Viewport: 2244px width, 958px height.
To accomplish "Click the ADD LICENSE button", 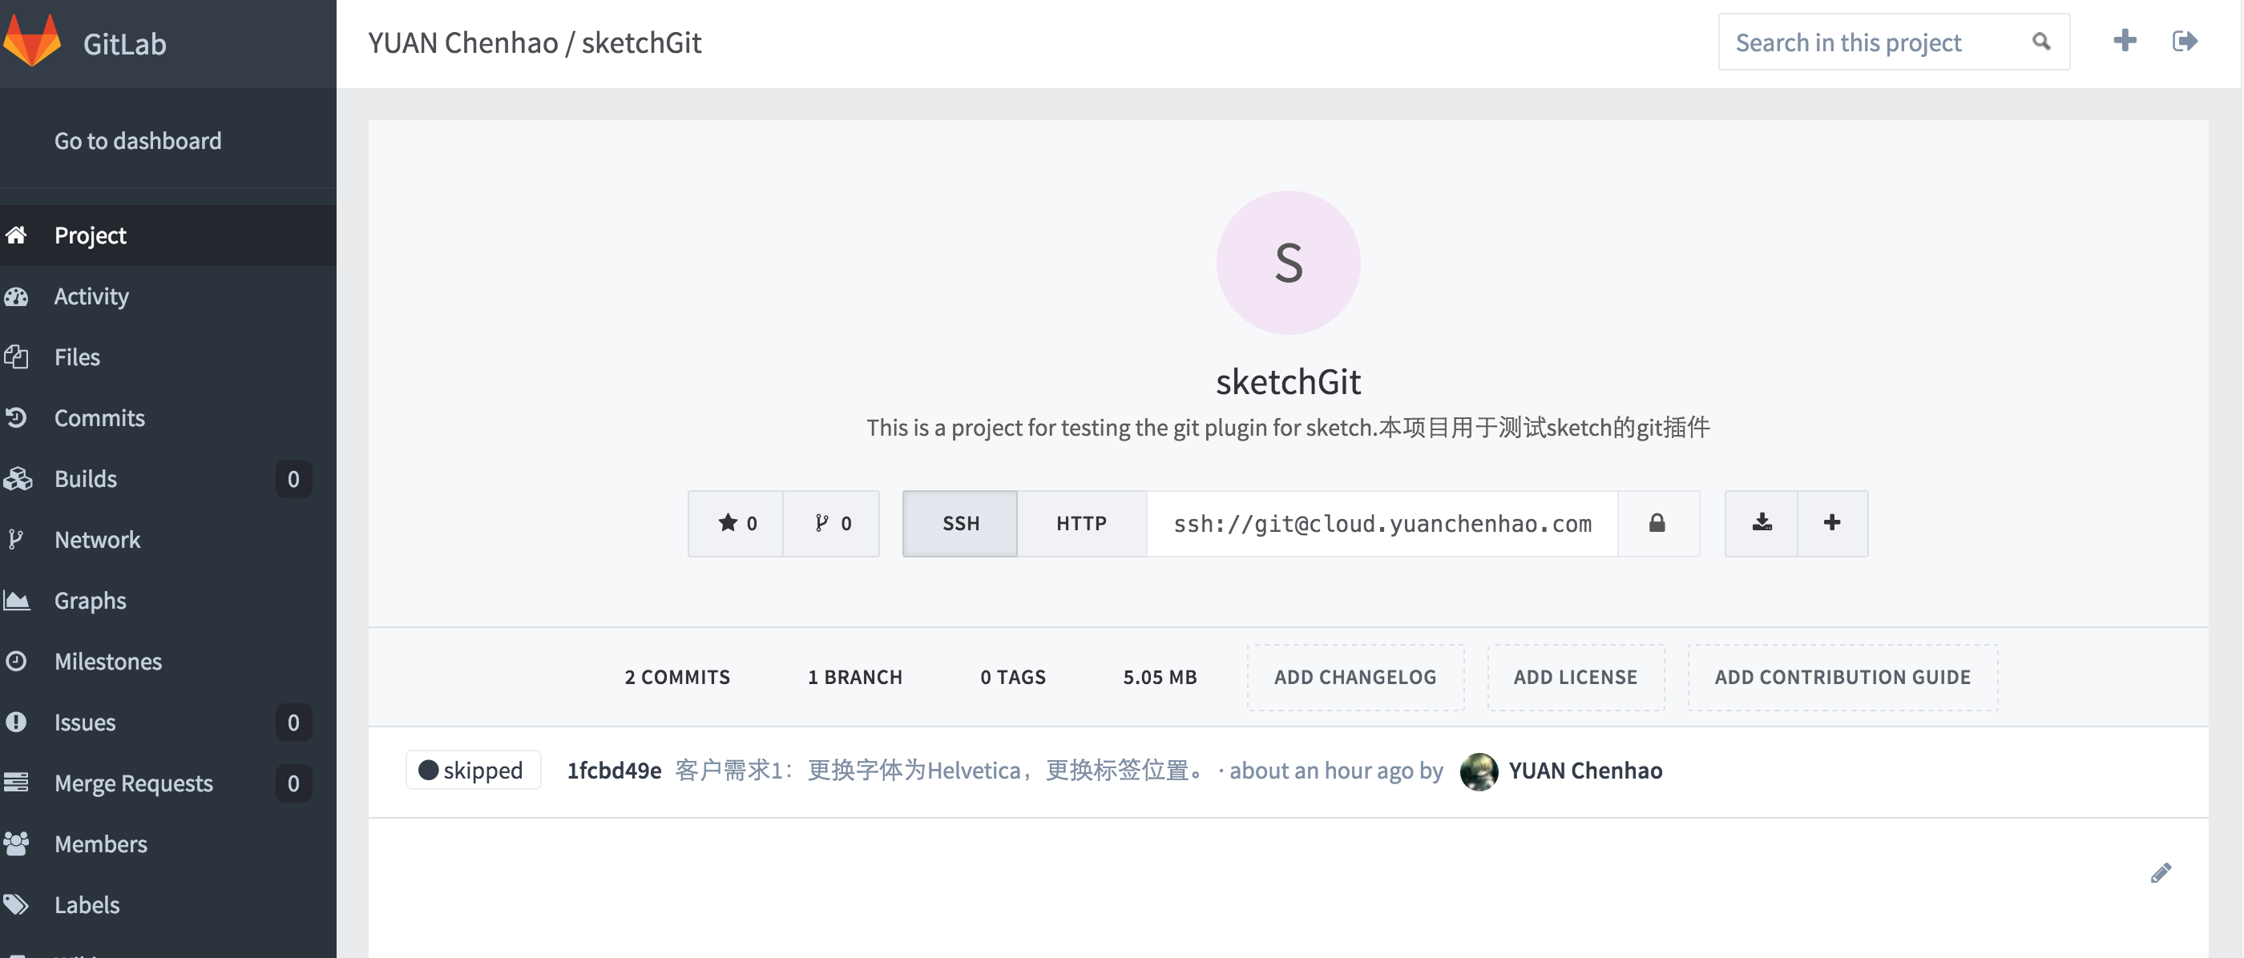I will (x=1574, y=675).
